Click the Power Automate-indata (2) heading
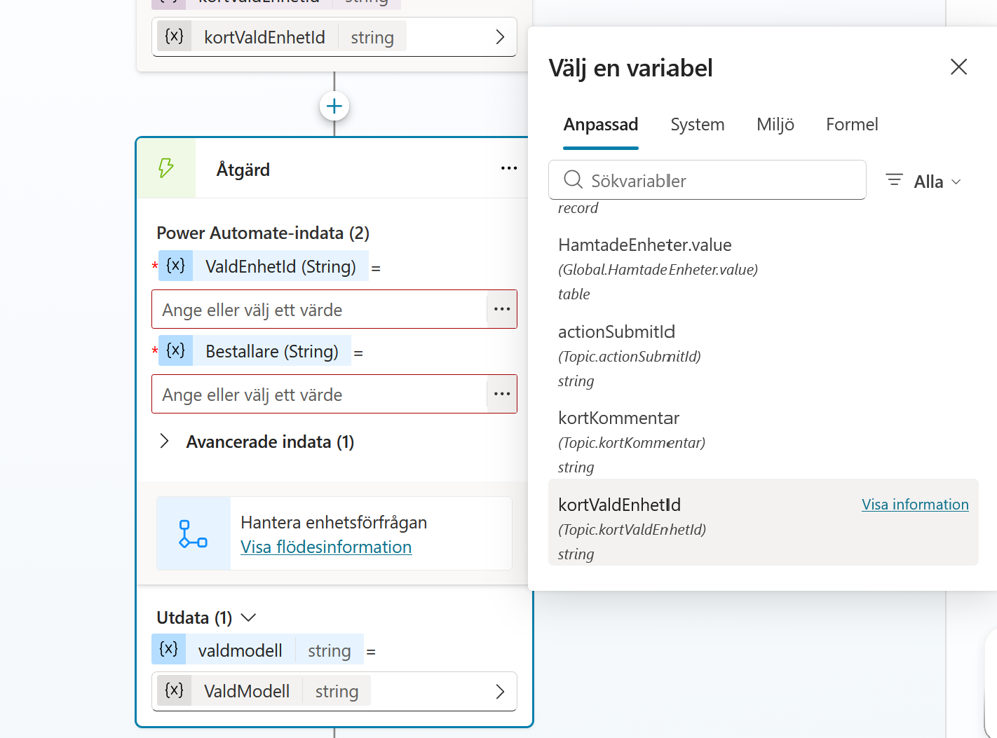Screen dimensions: 997x738 point(263,233)
